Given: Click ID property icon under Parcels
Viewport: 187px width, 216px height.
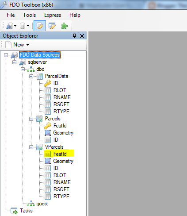Looking at the screenshot, I should coord(48,140).
